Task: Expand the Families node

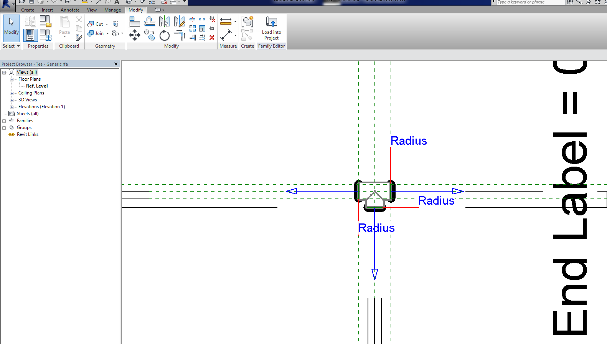Action: (4, 121)
